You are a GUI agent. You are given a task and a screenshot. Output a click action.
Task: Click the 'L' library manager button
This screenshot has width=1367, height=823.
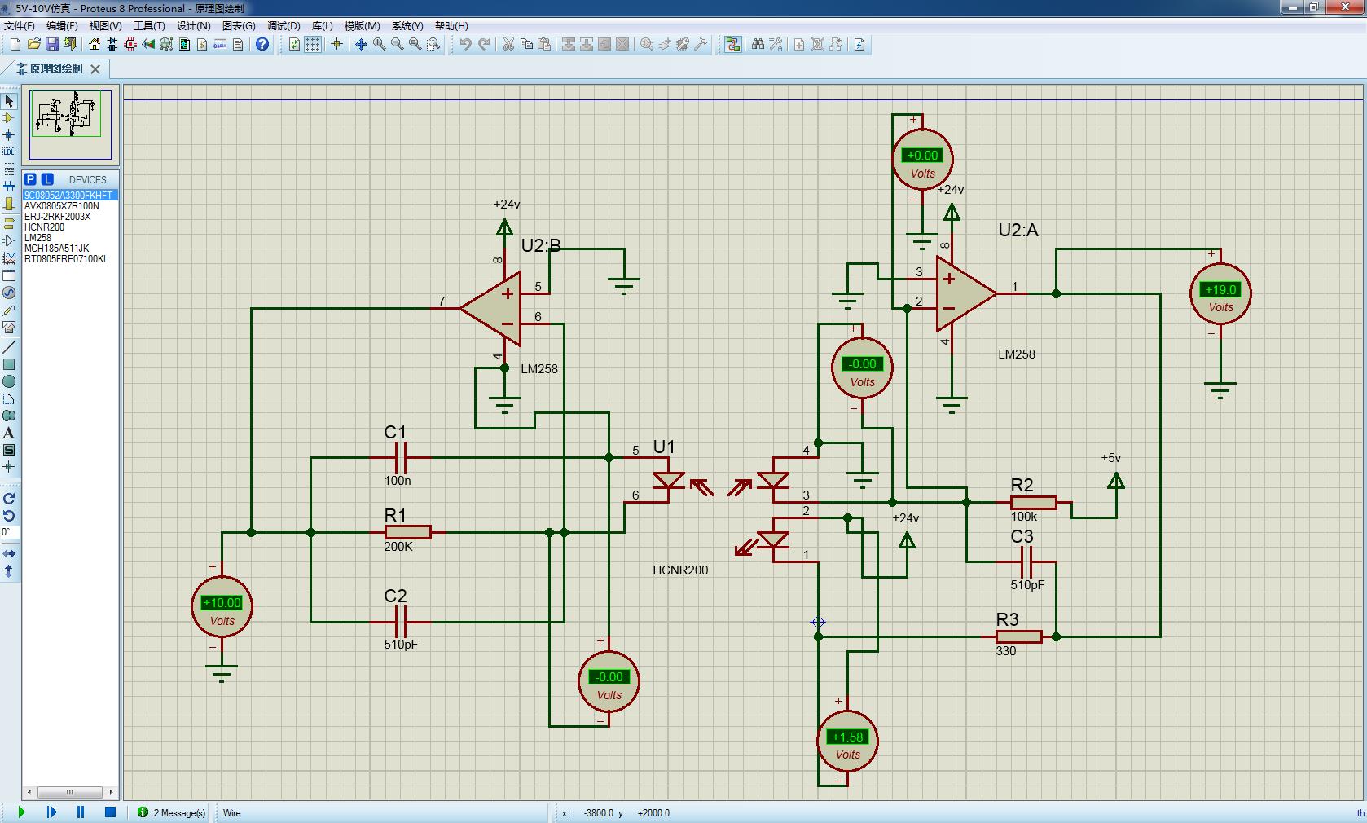[47, 179]
